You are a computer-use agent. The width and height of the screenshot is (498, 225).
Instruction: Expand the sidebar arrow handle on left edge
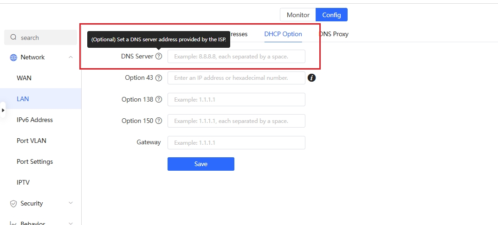pos(3,110)
